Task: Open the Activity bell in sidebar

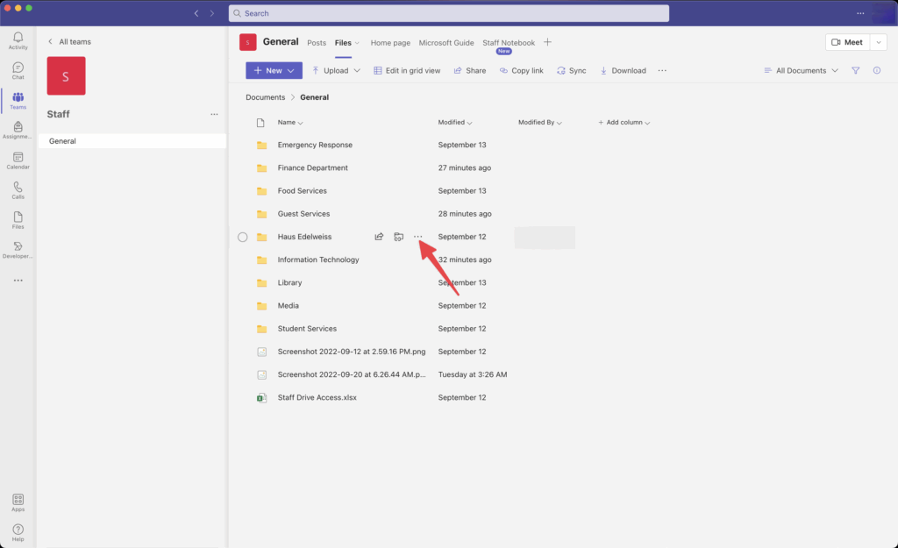Action: coord(18,39)
